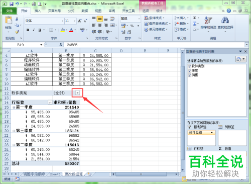Click the align right icon
The image size is (251, 184).
[106, 25]
